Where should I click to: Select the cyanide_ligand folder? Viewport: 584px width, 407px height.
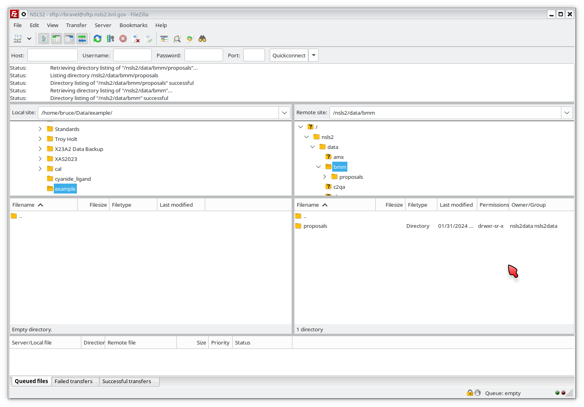click(x=73, y=179)
